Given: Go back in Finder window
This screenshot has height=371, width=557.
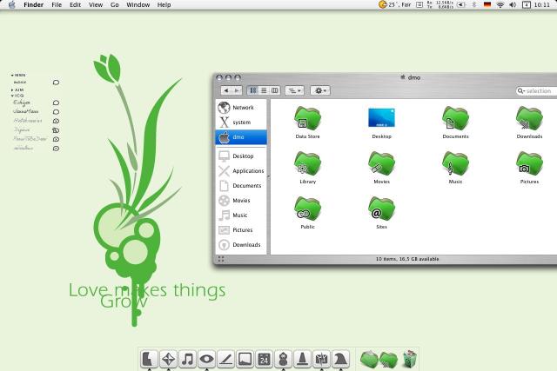Looking at the screenshot, I should [226, 90].
